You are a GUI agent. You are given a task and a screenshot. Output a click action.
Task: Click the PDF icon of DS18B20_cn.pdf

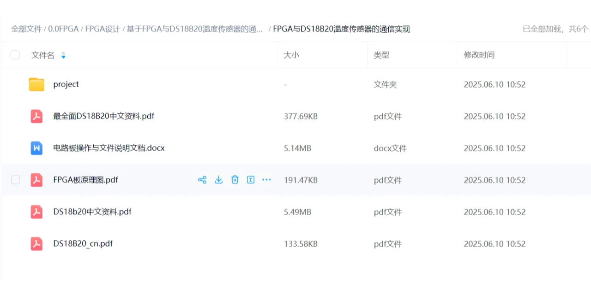click(x=36, y=244)
